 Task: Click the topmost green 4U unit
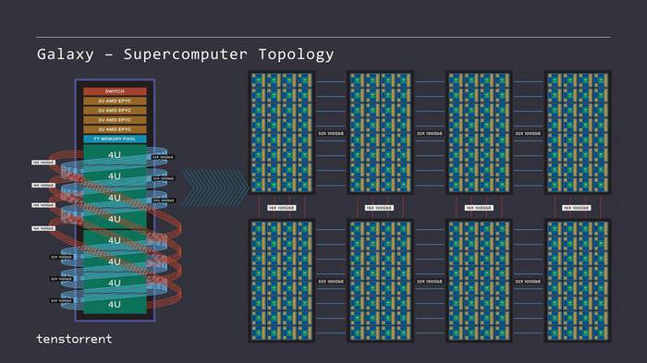[115, 154]
